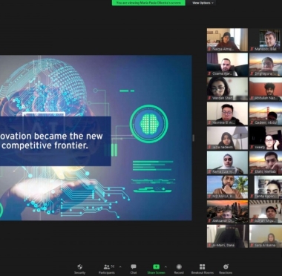Viewport: 282px width, 276px height.
Task: Open the Reactions menu
Action: pos(226,269)
